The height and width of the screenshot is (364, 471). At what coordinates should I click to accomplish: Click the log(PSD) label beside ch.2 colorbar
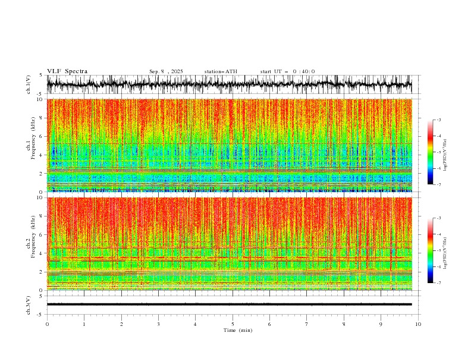coord(445,253)
